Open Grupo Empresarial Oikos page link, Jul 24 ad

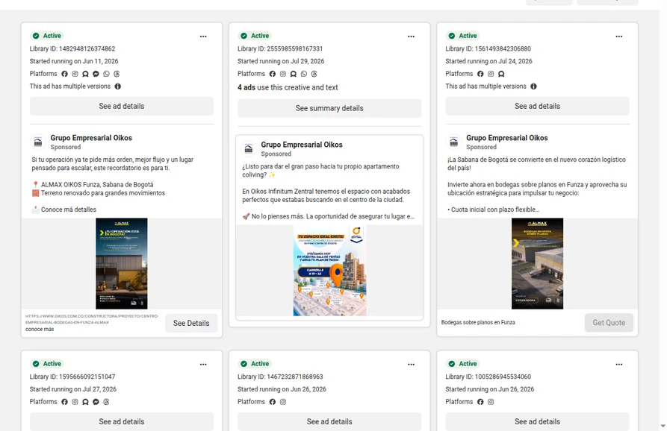tap(507, 138)
